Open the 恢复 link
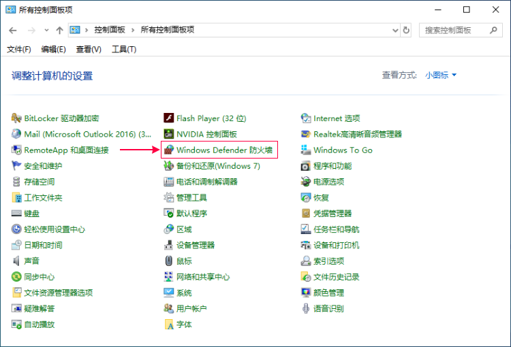 point(321,197)
